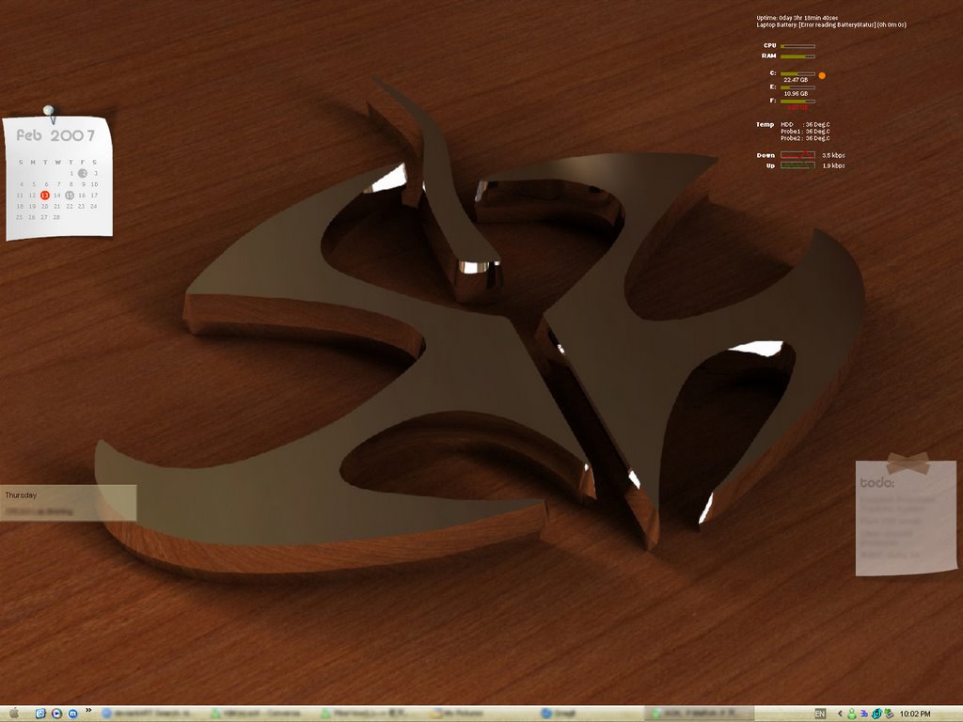Open the EN language bar indicator
Screen dimensions: 963x722
820,714
